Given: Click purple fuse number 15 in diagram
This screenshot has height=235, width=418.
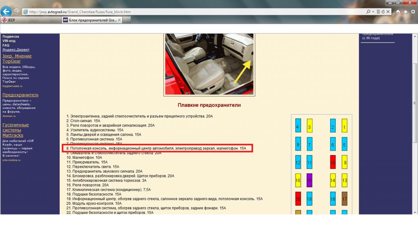Looking at the screenshot, I should pos(309,180).
